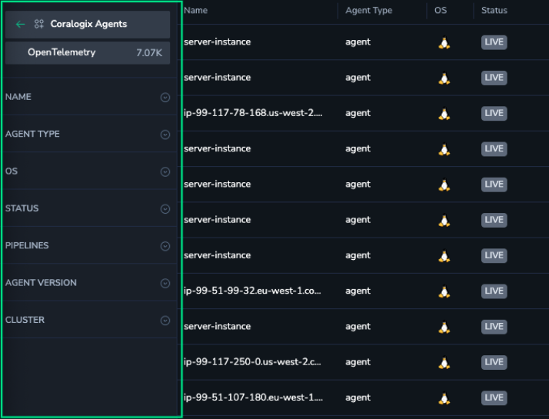Viewport: 549px width, 419px height.
Task: Expand the CLUSTER filter section
Action: [165, 321]
